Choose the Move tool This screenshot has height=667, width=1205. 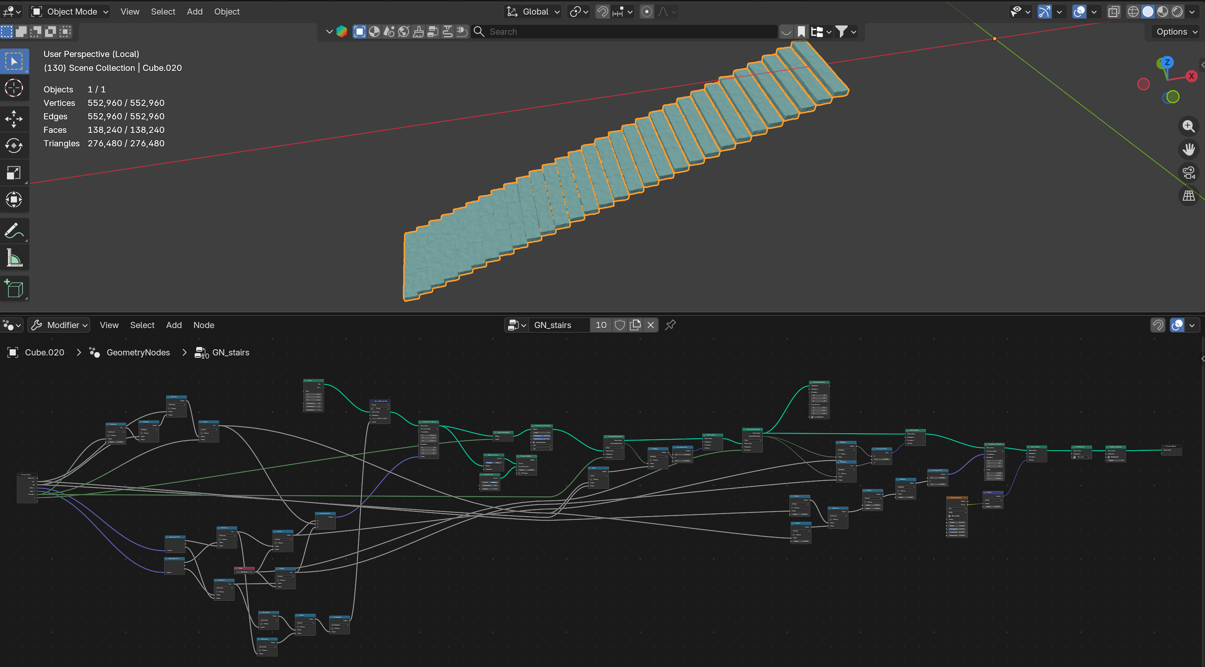[x=14, y=119]
